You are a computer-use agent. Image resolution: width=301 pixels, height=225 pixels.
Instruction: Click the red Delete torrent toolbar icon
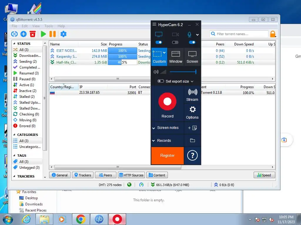click(x=33, y=34)
